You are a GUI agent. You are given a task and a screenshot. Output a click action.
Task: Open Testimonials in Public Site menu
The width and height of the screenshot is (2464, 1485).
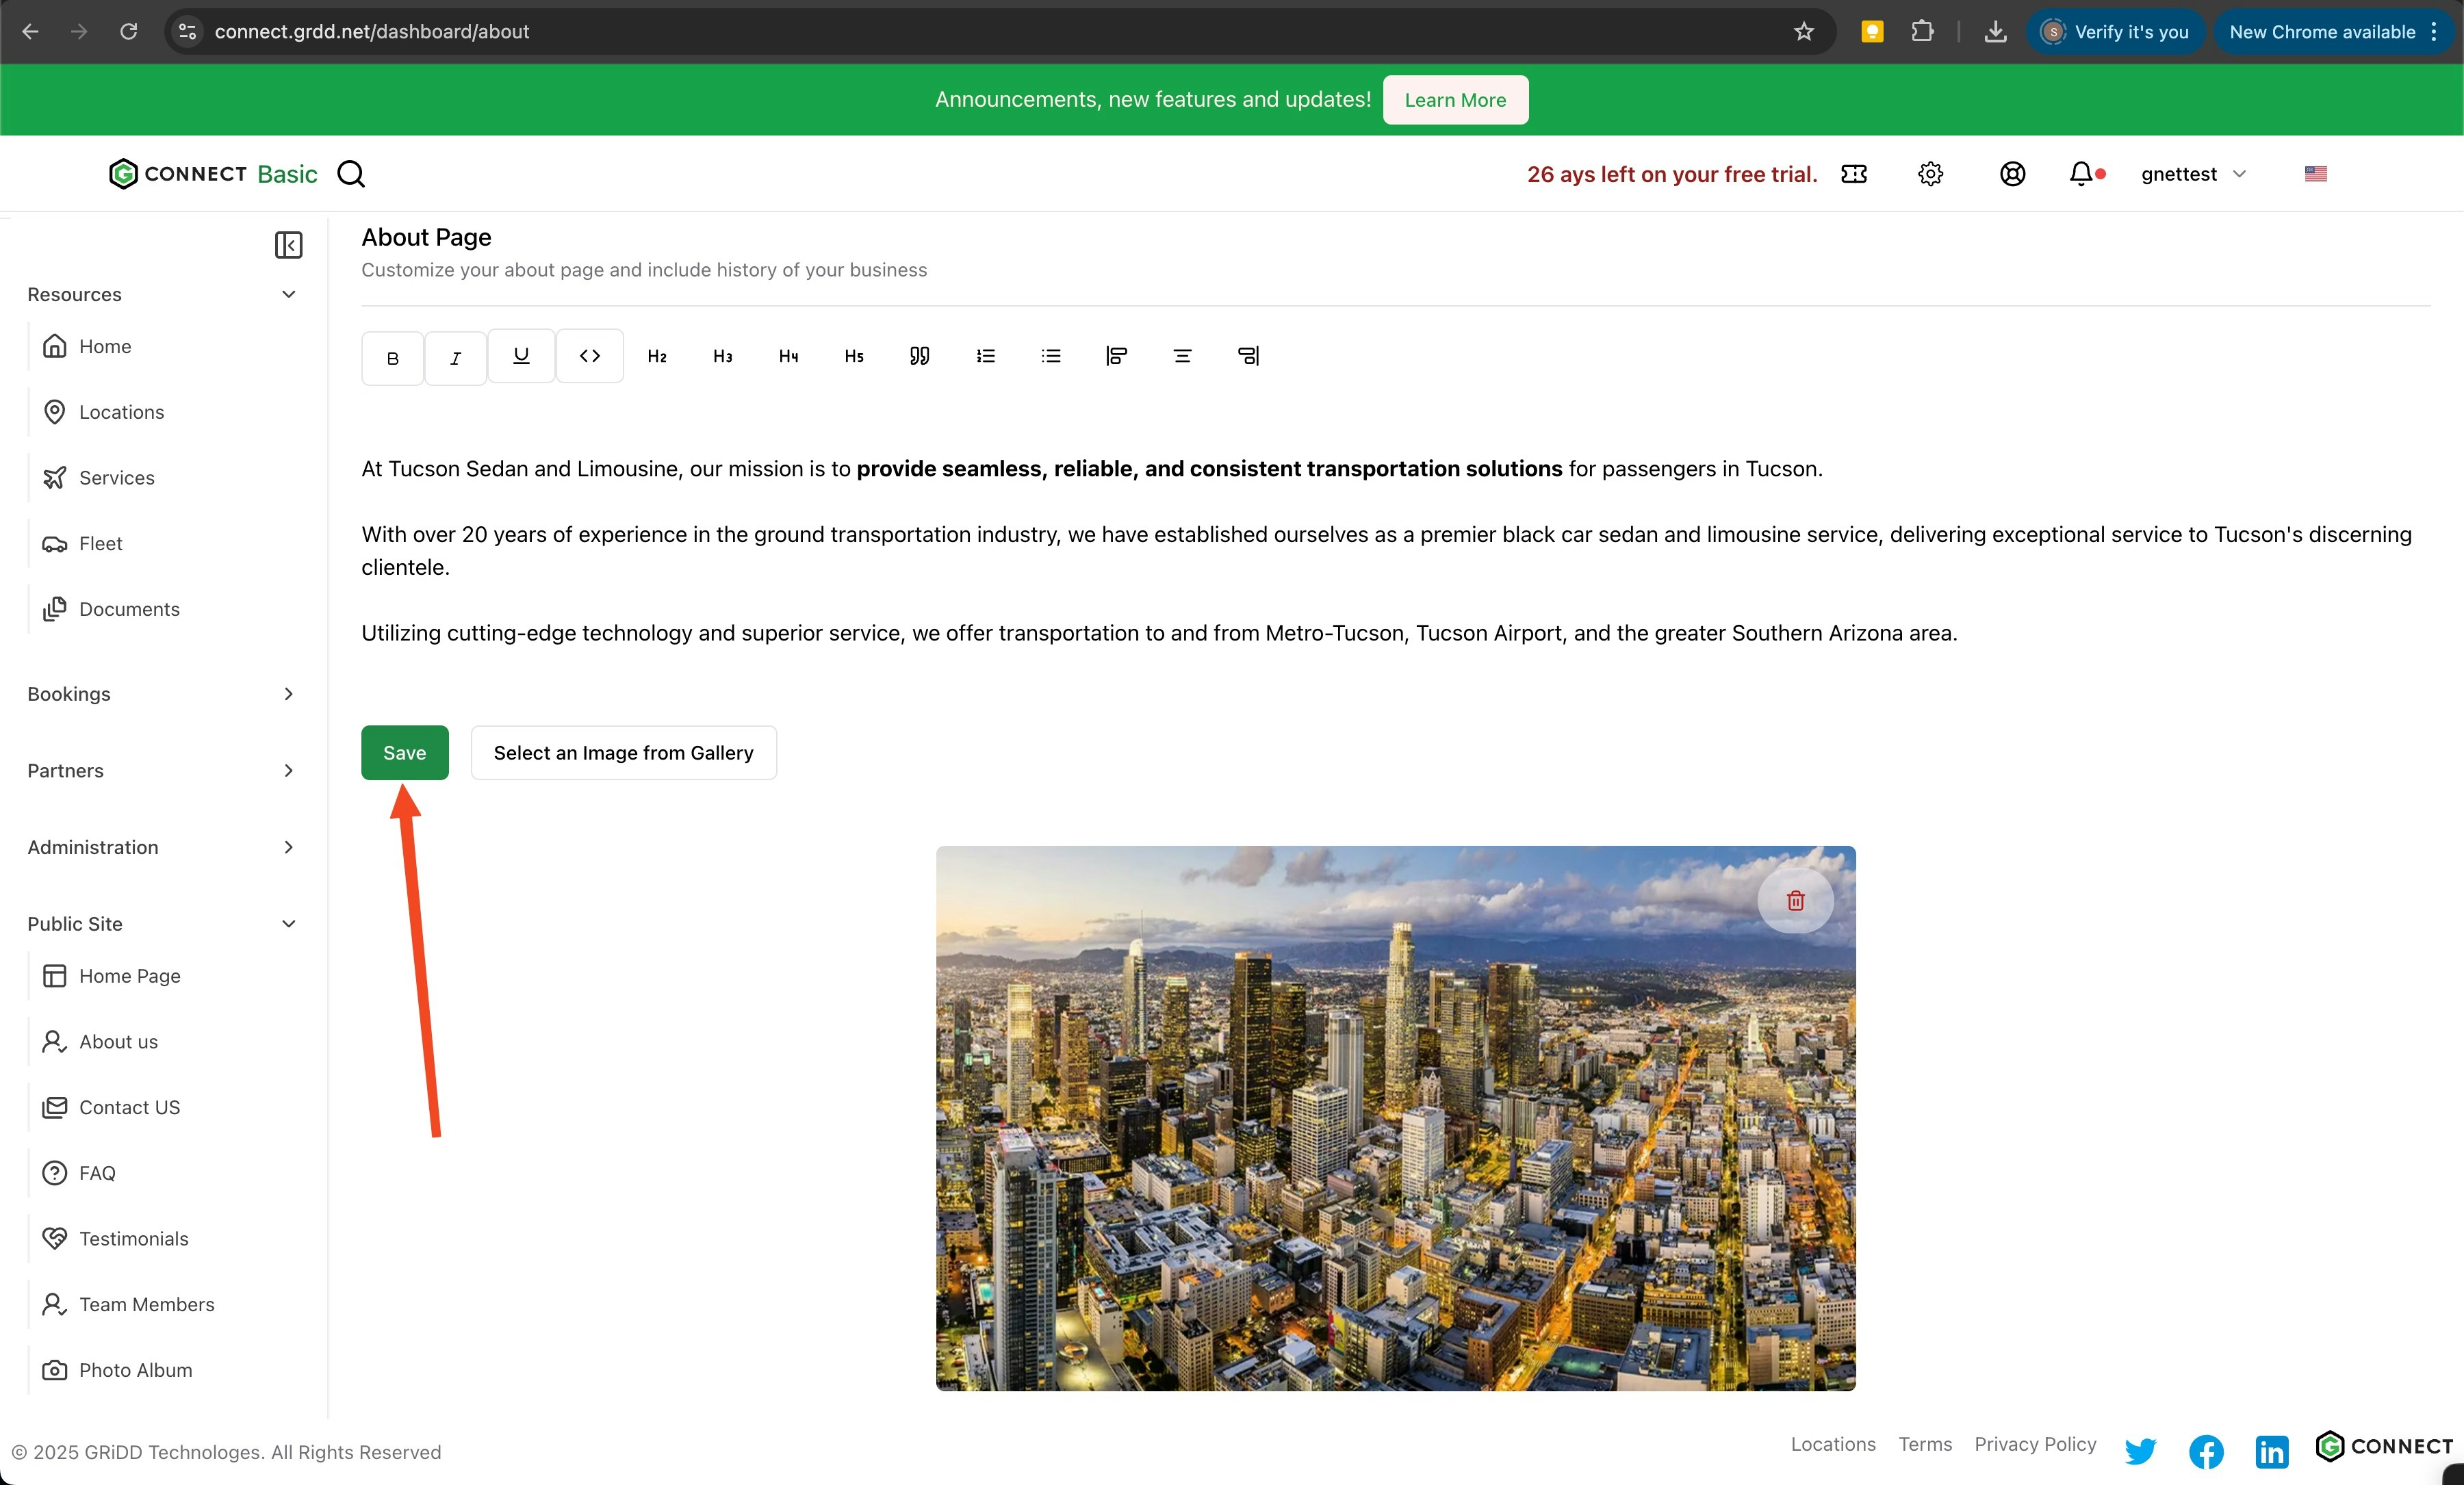coord(133,1238)
